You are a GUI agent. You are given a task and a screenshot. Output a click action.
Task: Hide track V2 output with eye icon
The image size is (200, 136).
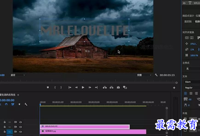21,127
